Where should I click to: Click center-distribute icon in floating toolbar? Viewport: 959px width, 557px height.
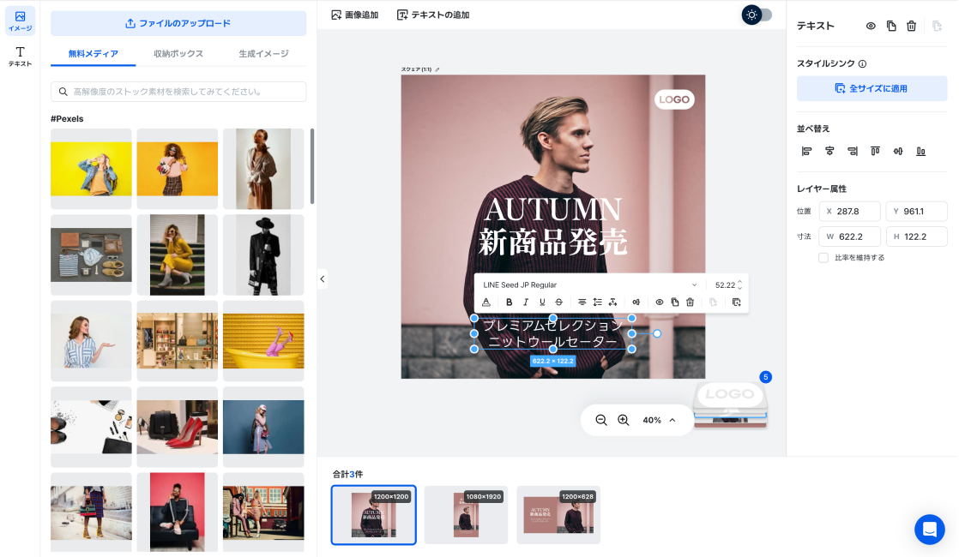coord(636,302)
